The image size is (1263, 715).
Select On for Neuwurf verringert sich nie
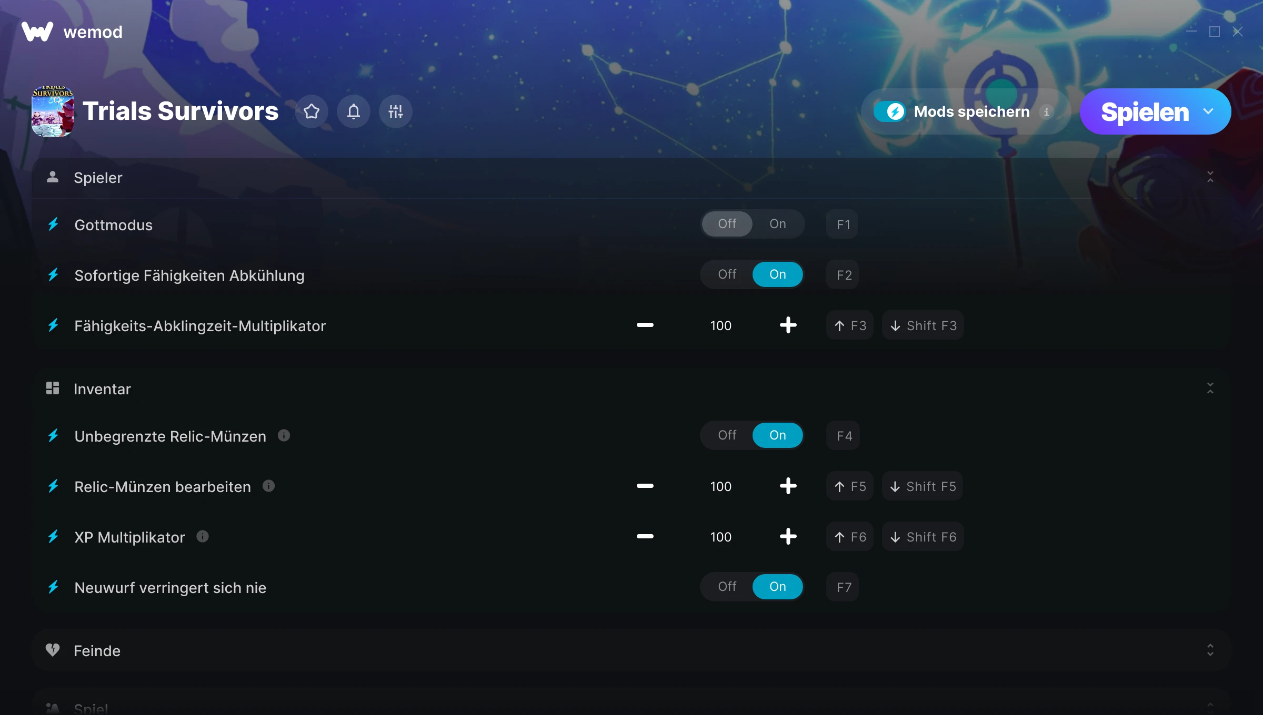[x=778, y=587]
